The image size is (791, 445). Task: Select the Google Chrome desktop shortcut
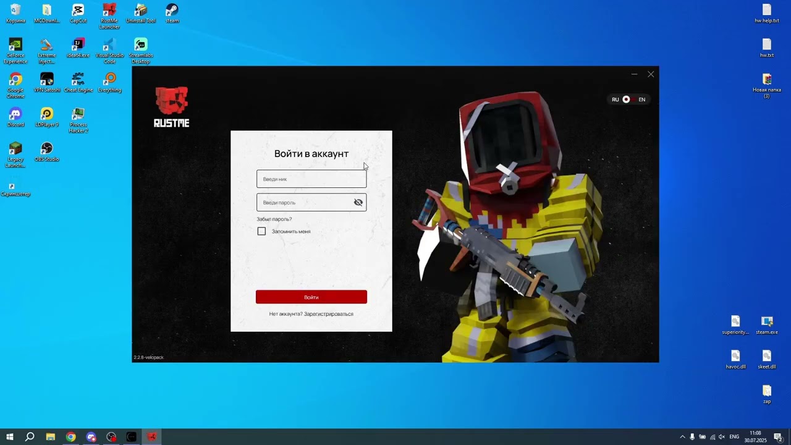coord(15,86)
